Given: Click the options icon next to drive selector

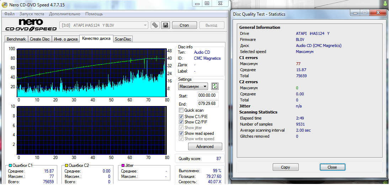Looking at the screenshot, I should [155, 25].
